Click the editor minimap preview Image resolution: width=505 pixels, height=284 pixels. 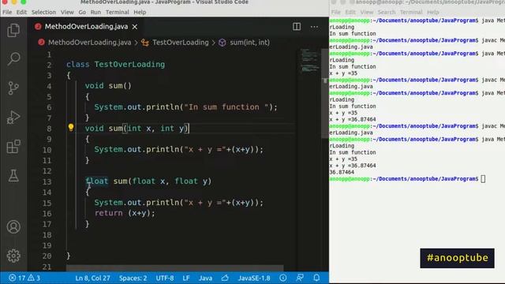point(310,61)
